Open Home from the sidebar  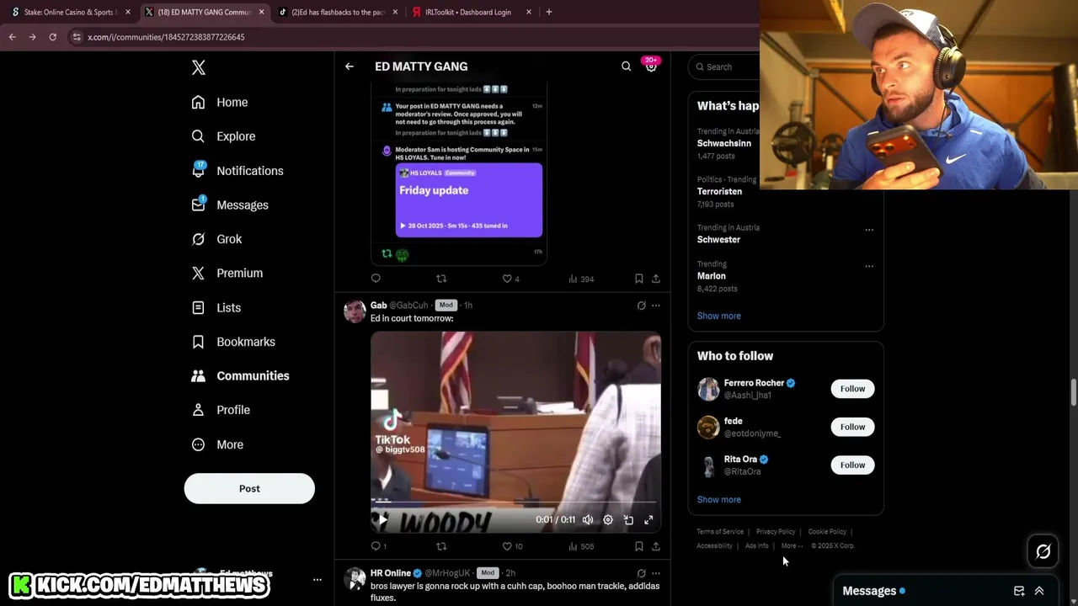[x=220, y=102]
